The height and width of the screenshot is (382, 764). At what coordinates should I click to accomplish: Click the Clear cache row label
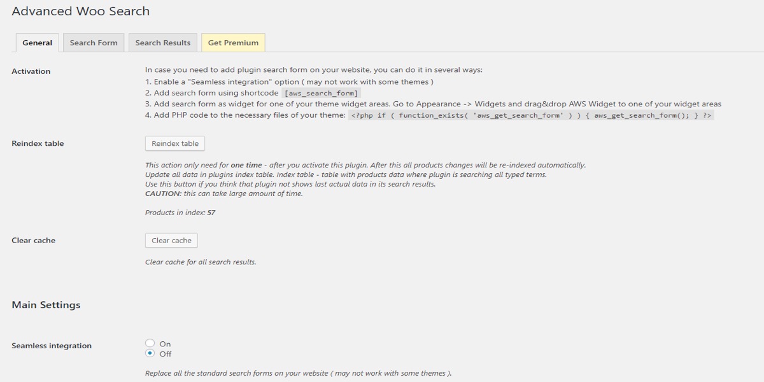tap(33, 240)
